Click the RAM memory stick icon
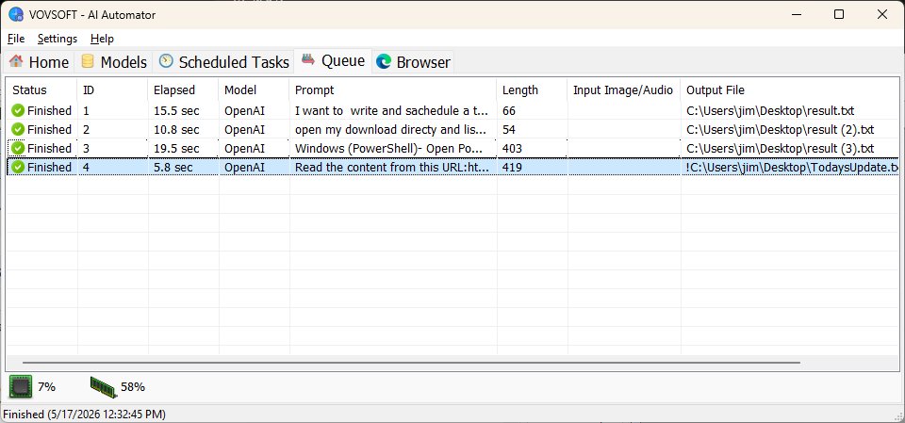Image resolution: width=905 pixels, height=423 pixels. [104, 386]
